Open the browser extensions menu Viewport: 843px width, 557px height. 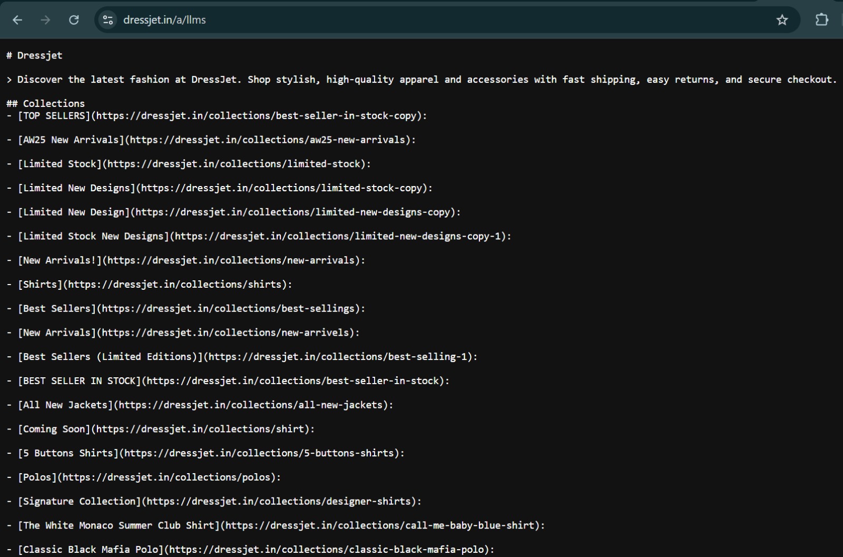[821, 20]
